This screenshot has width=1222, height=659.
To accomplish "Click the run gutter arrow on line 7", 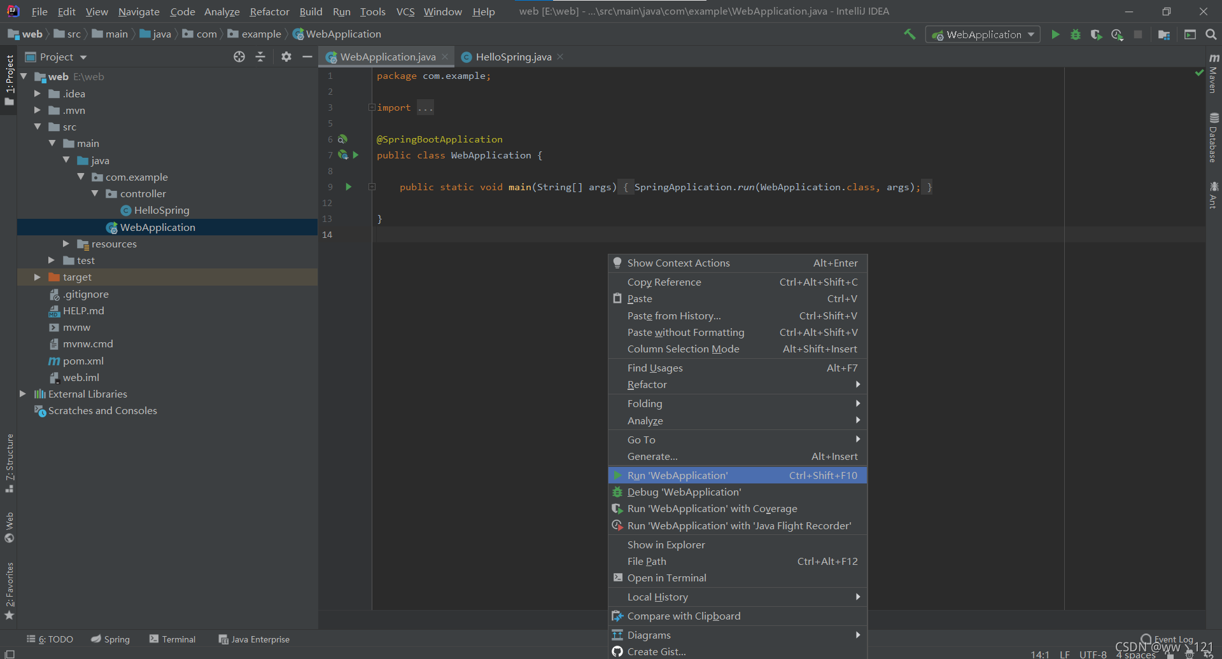I will (356, 155).
